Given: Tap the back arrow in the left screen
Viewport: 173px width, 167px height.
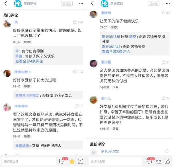Looking at the screenshot, I should click(x=5, y=3).
